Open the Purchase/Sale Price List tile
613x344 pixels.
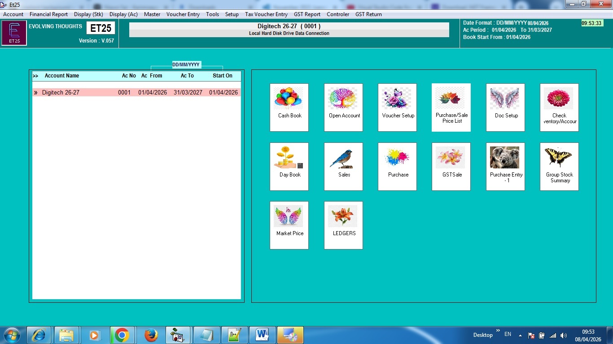coord(451,107)
